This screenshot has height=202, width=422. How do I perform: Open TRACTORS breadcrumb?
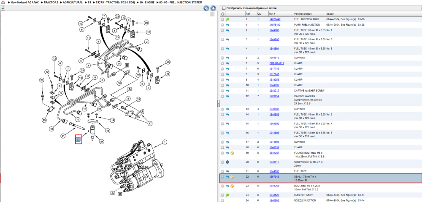click(51, 3)
